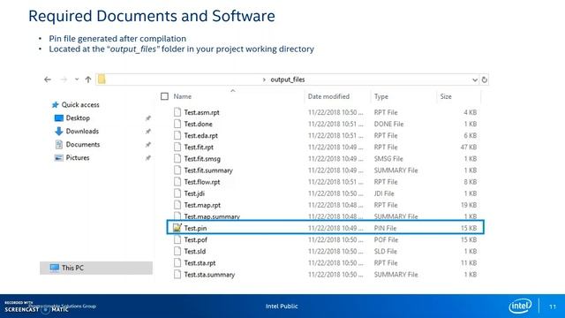Select the Test.fit.smsg file
This screenshot has width=565, height=318.
tap(202, 159)
